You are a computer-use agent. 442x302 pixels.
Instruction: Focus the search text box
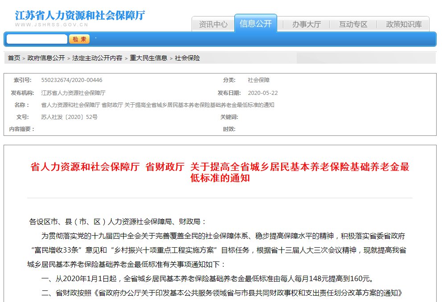pos(37,39)
